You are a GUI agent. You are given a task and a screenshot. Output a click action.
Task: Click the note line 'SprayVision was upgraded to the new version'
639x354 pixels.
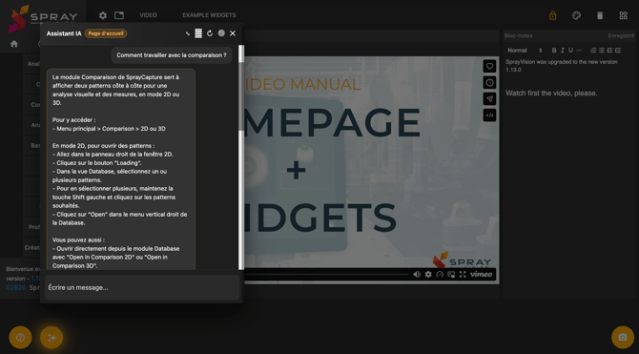(x=562, y=62)
